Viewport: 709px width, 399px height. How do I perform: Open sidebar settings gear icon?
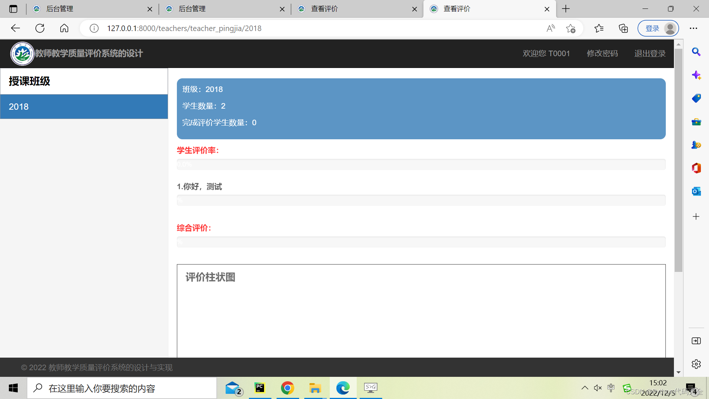(x=696, y=364)
